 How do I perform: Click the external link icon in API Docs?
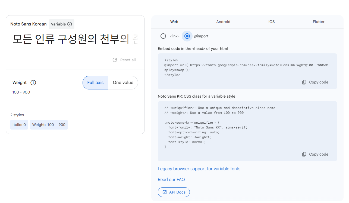[x=165, y=192]
